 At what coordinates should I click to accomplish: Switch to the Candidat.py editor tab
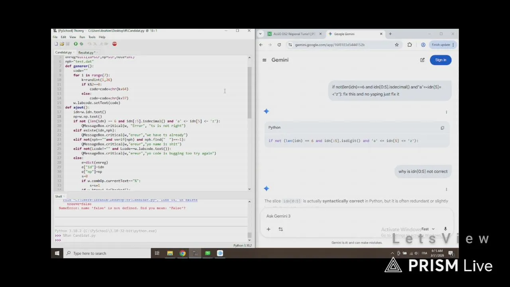tap(64, 52)
